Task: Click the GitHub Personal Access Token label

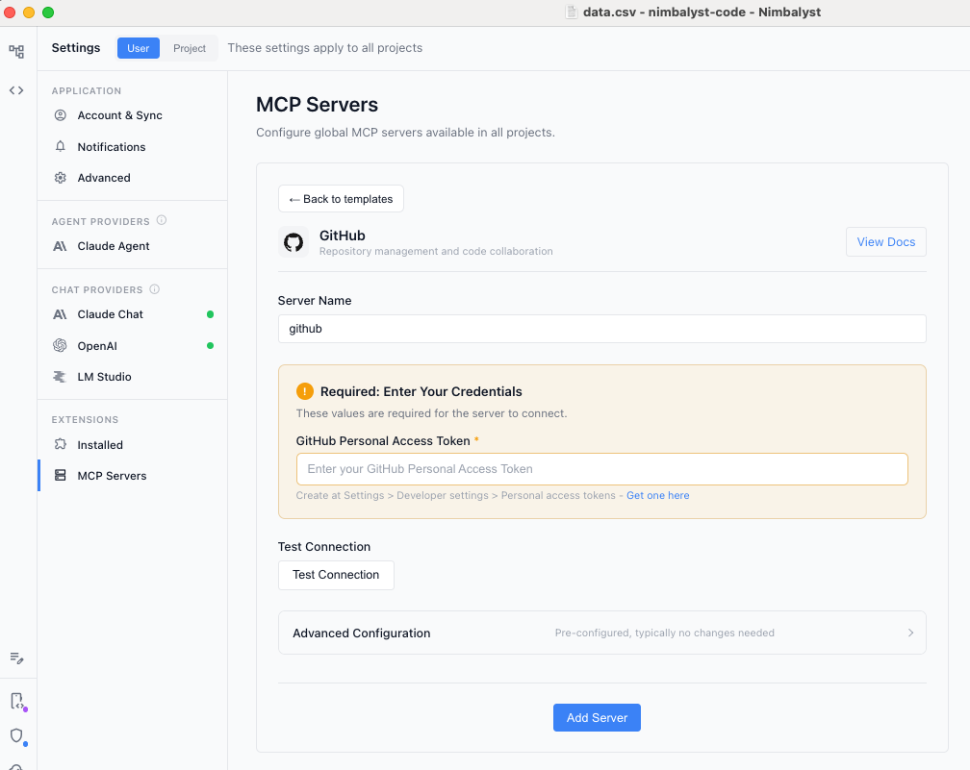Action: 383,440
